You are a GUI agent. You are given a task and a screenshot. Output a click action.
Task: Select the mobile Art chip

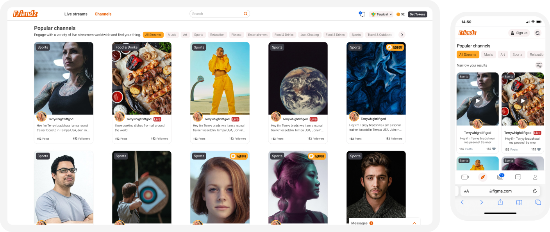(x=503, y=54)
